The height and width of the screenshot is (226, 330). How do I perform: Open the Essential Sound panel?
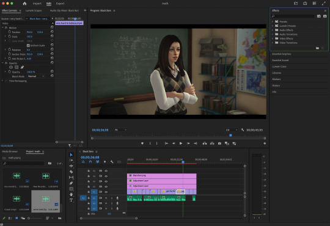coord(280,60)
